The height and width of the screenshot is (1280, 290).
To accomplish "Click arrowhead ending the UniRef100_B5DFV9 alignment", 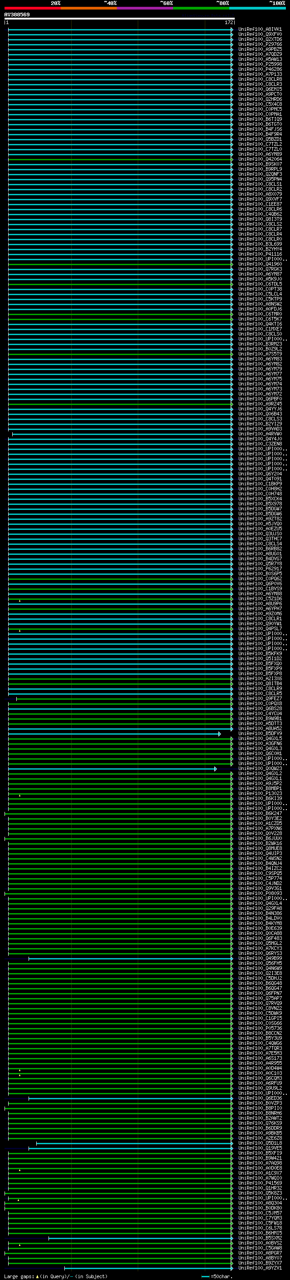I will pos(220,734).
